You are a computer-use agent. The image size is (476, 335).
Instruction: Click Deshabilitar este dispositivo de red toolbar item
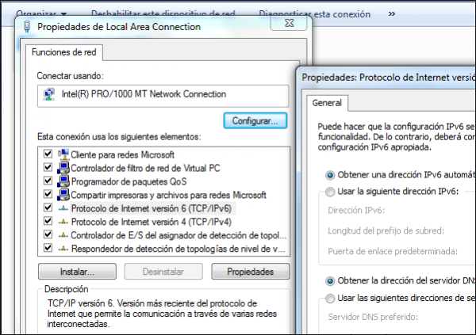[163, 14]
